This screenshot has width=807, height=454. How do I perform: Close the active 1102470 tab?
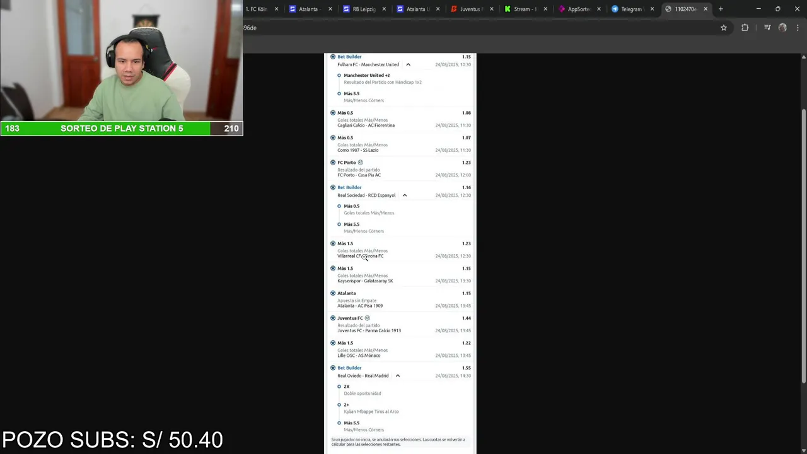(705, 9)
